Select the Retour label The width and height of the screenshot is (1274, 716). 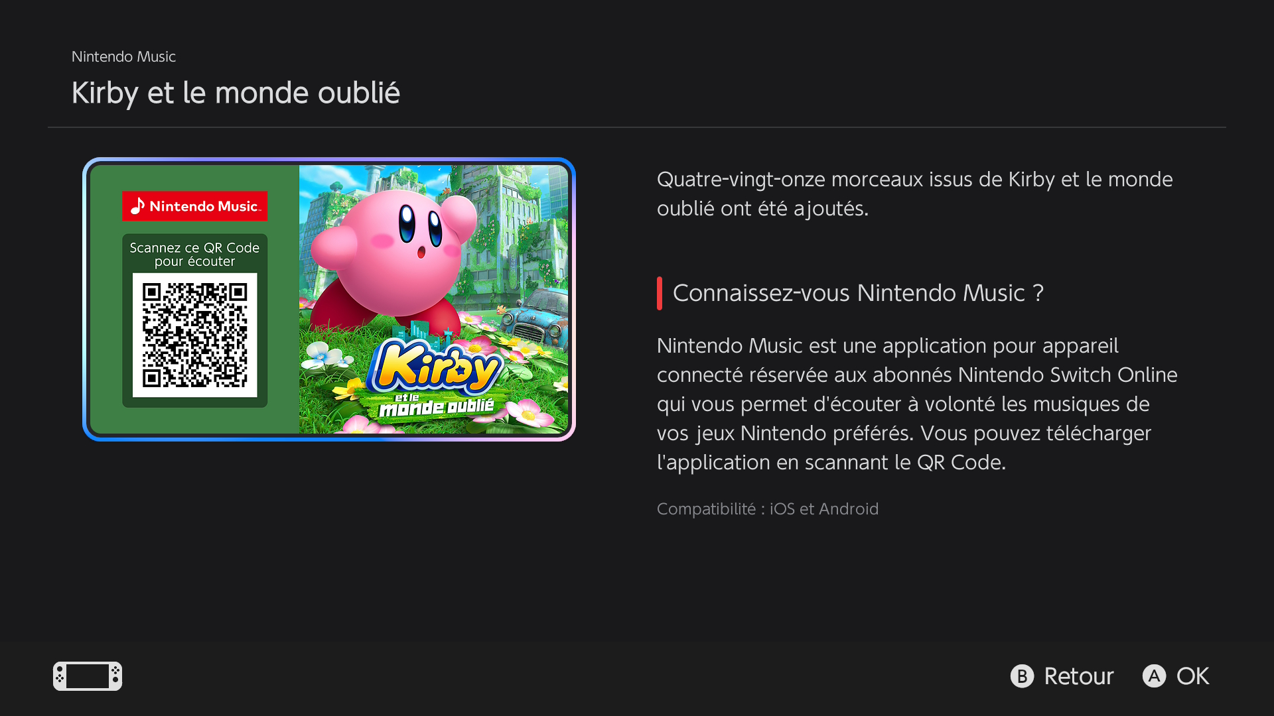point(1078,676)
